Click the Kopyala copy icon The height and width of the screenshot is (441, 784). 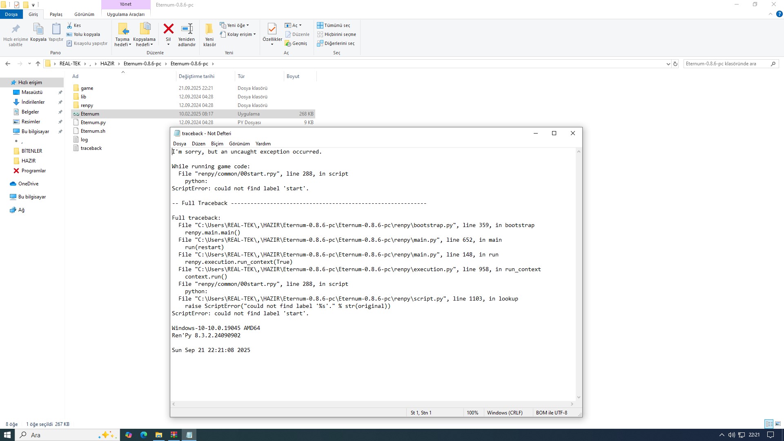(x=38, y=29)
